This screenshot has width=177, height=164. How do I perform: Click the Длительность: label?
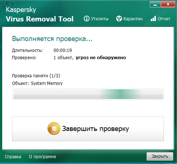click(x=27, y=50)
